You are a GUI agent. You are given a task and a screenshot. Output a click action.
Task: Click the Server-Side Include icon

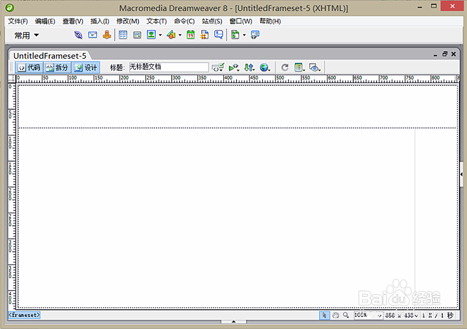pos(205,35)
